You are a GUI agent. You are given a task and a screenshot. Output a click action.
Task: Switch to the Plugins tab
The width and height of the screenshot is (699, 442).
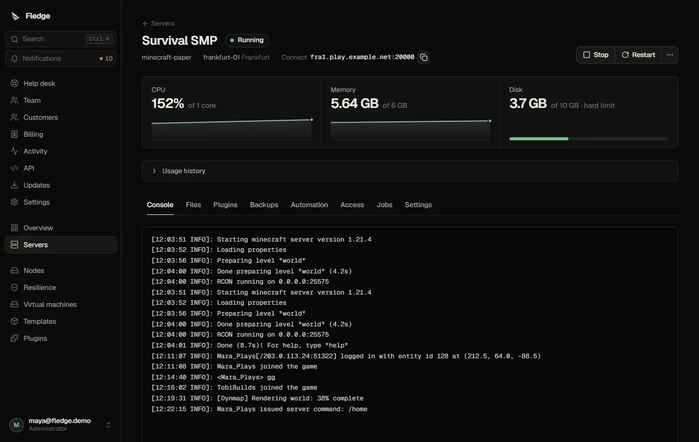[x=226, y=205]
